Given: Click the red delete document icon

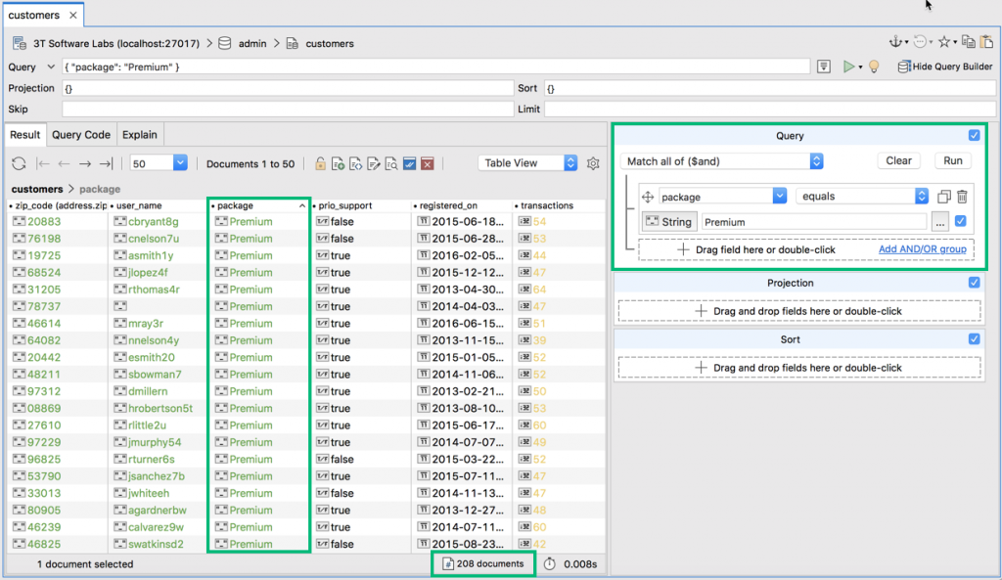Looking at the screenshot, I should pyautogui.click(x=428, y=163).
